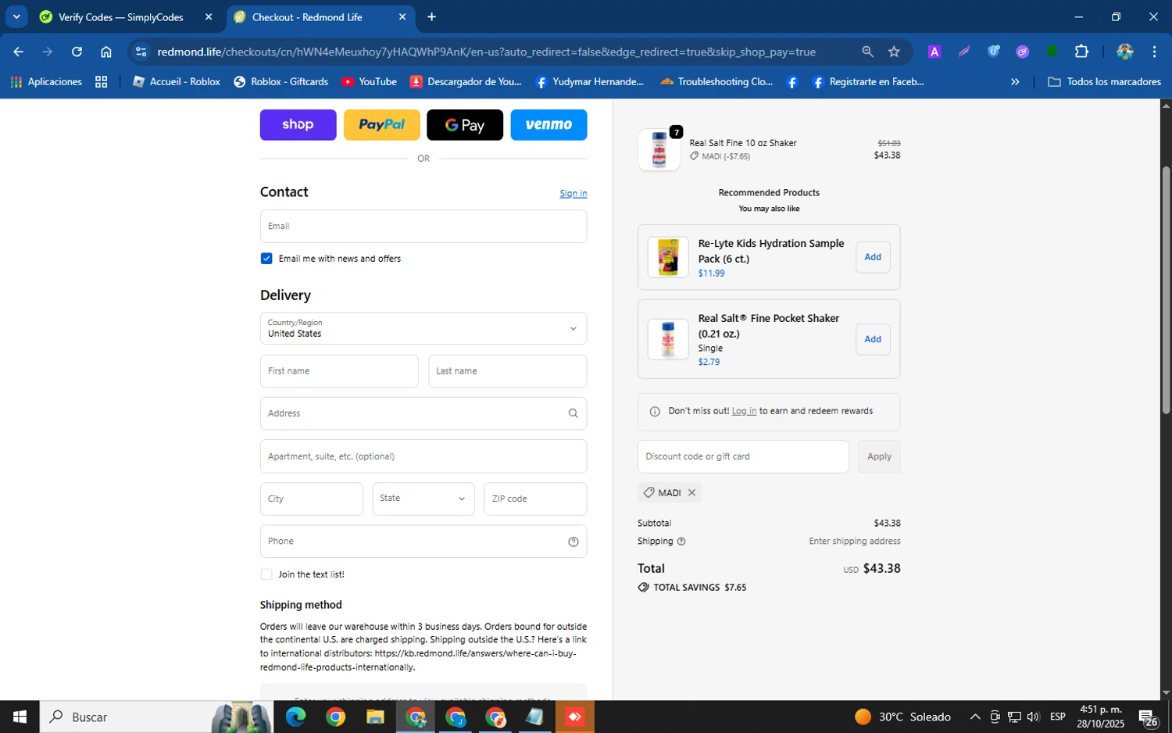1172x733 pixels.
Task: Open the Chrome profile avatar
Action: 1125,52
